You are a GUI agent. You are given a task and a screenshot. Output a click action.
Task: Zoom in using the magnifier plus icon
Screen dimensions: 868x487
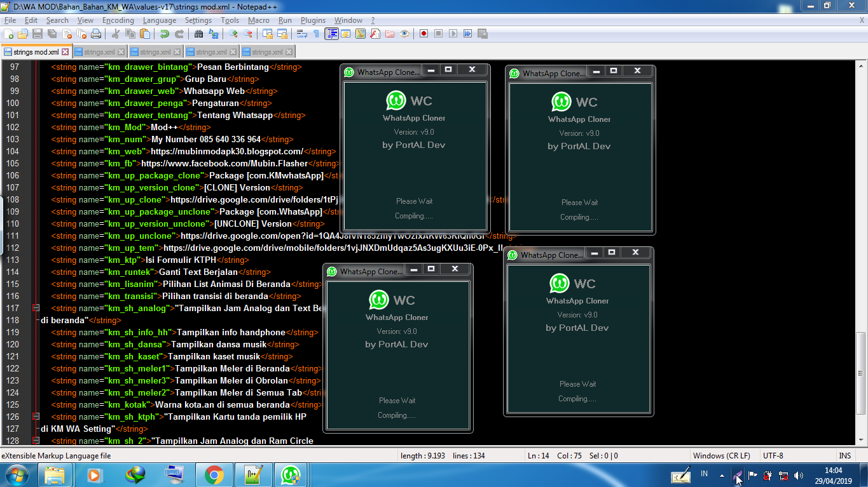pyautogui.click(x=233, y=34)
